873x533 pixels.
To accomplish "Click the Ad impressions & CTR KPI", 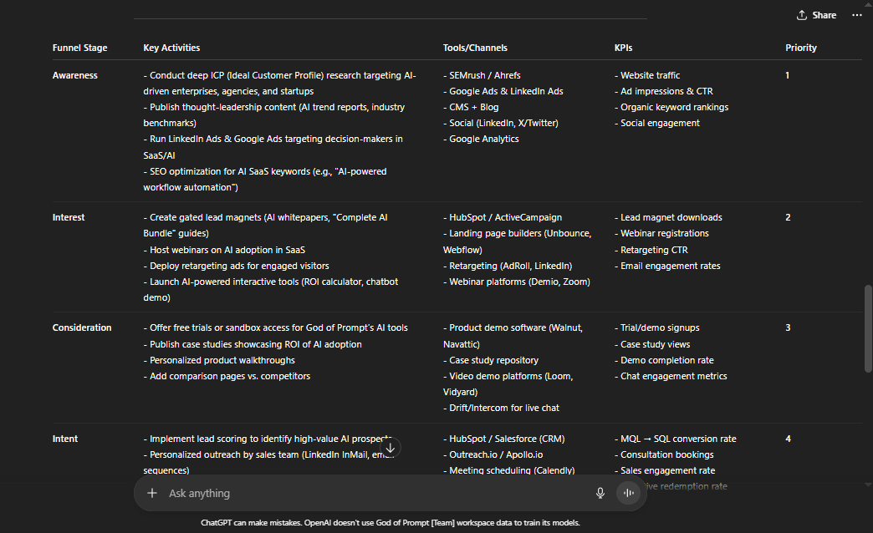I will coord(663,91).
